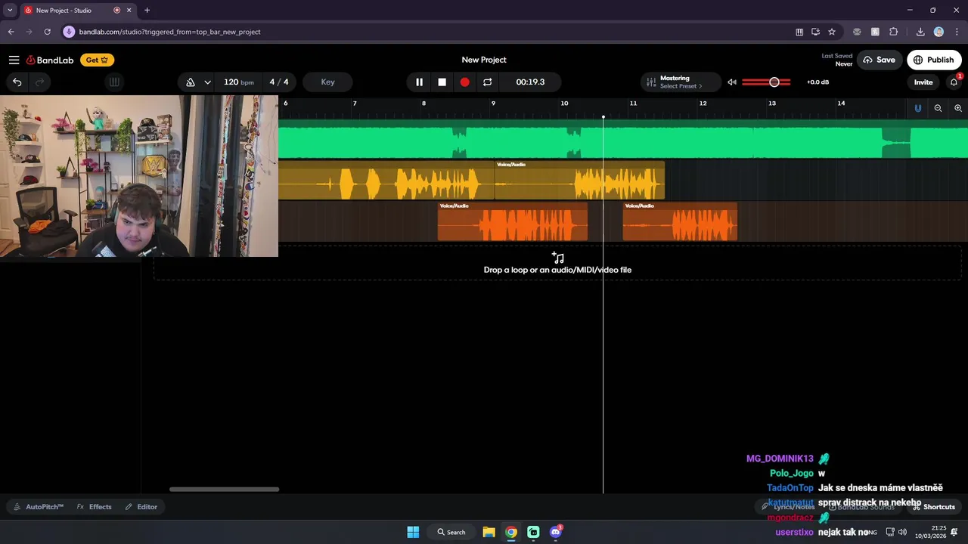
Task: Click the 00:19.3 time display
Action: pyautogui.click(x=530, y=82)
